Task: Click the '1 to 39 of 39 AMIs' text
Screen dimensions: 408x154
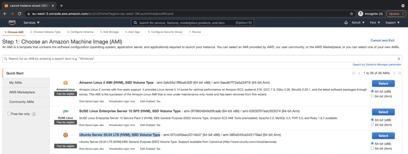Action: 377,73
